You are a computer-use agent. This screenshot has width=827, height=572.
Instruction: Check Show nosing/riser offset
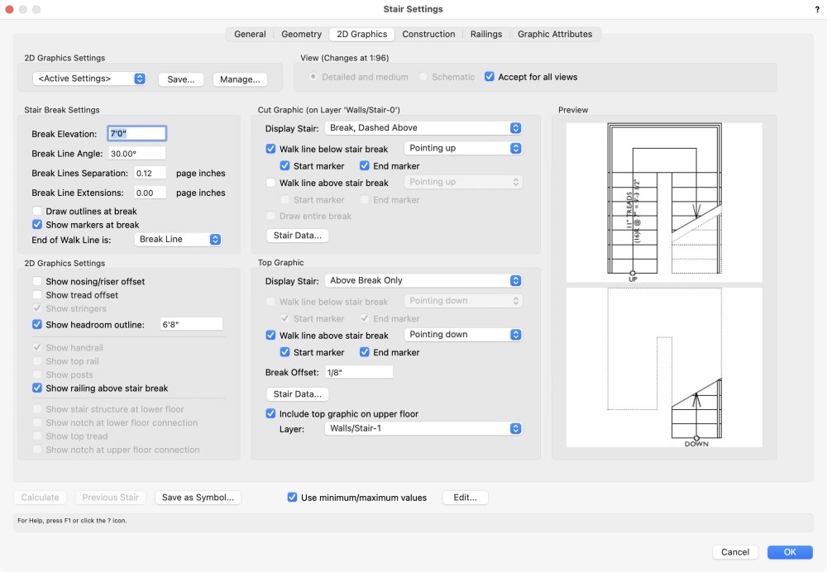click(37, 281)
